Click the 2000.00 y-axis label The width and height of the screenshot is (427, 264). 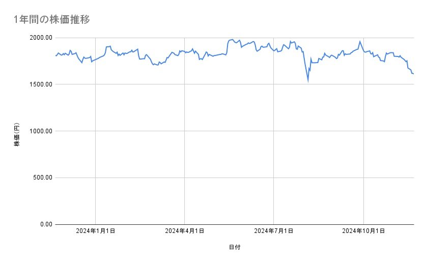coord(39,38)
